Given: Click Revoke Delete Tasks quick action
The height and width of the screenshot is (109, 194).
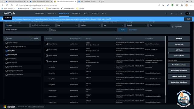Looking at the screenshot, I should (x=179, y=77).
